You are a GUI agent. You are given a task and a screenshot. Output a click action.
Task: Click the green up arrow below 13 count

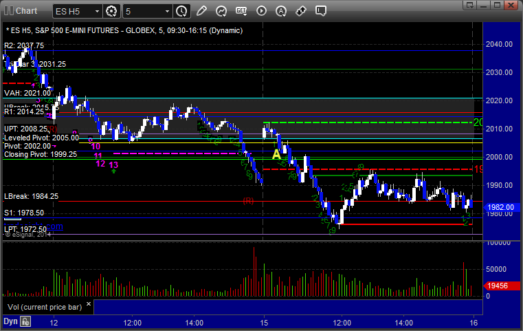[113, 171]
